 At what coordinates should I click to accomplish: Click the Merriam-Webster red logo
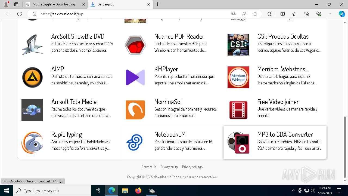(x=238, y=77)
